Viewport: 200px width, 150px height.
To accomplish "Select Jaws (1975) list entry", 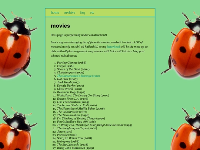I will tap(64, 131).
